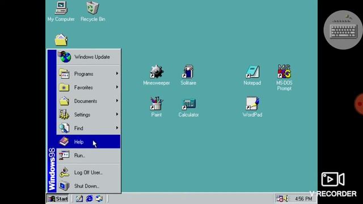This screenshot has width=363, height=204.
Task: Click the Log Off key icon
Action: tap(64, 172)
